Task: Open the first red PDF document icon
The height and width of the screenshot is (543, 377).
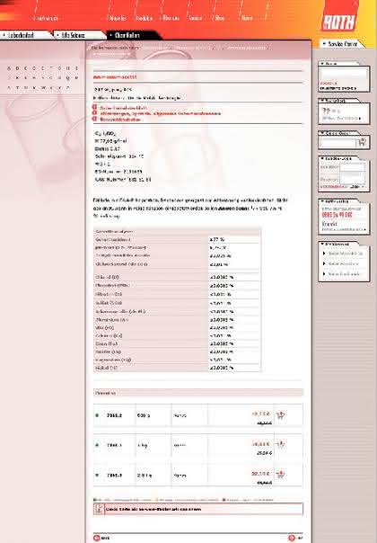Action: point(94,107)
